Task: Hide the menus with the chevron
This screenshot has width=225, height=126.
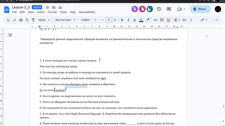Action: [x=216, y=20]
